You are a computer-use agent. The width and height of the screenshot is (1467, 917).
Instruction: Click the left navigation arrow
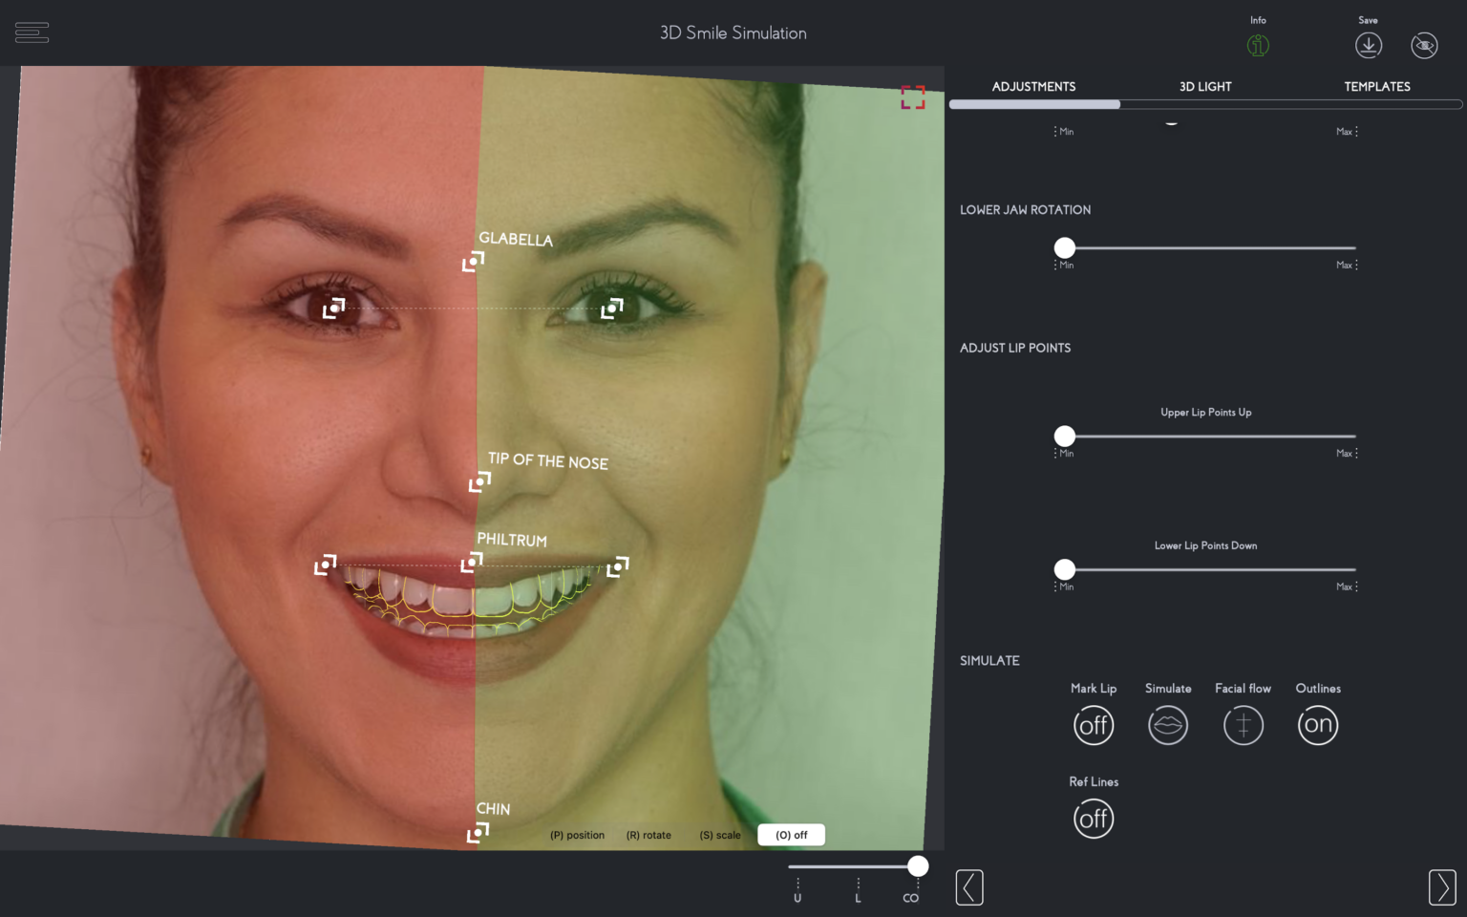(x=969, y=886)
